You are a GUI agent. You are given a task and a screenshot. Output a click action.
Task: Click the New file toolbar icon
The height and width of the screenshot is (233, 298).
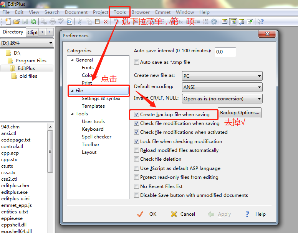8,22
